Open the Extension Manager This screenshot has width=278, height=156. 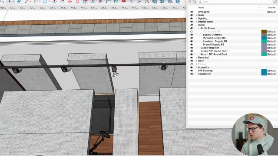point(178,2)
